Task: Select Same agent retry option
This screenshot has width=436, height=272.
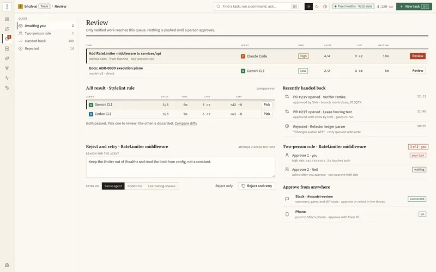Action: click(x=113, y=186)
